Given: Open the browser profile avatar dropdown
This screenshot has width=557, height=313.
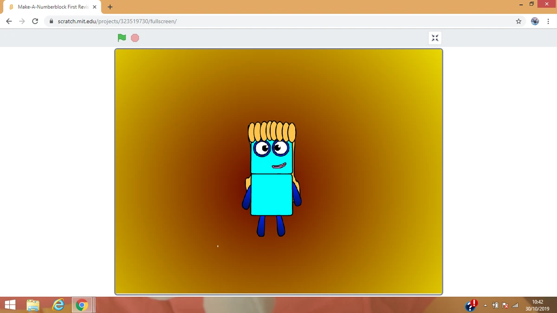Looking at the screenshot, I should coord(535,21).
